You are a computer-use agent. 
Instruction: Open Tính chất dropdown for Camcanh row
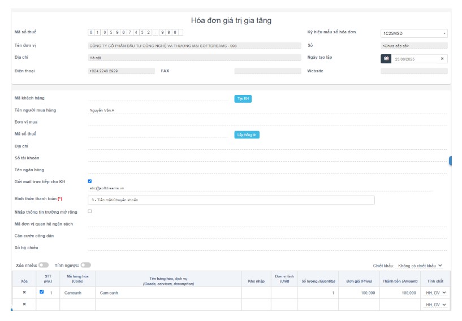pos(436,293)
